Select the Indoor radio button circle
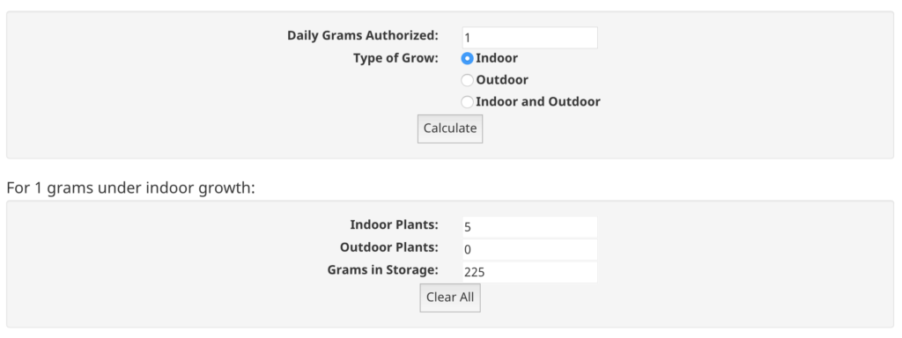 [468, 59]
